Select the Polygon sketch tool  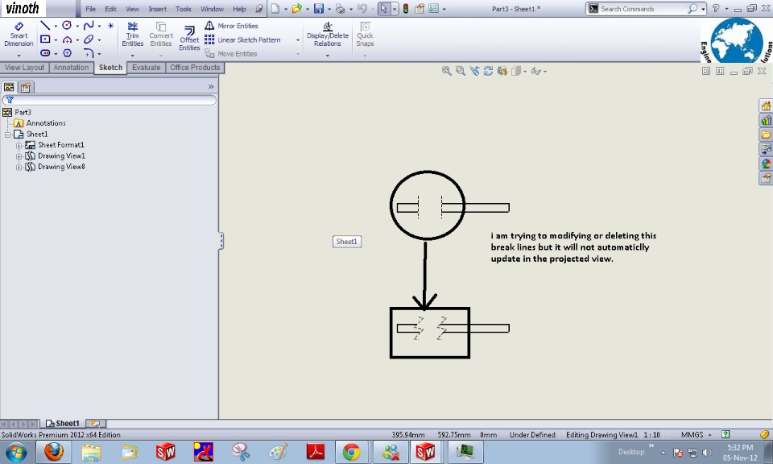pos(67,52)
